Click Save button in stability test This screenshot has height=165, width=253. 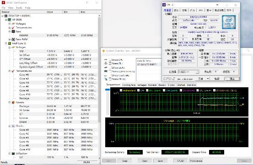160,161
